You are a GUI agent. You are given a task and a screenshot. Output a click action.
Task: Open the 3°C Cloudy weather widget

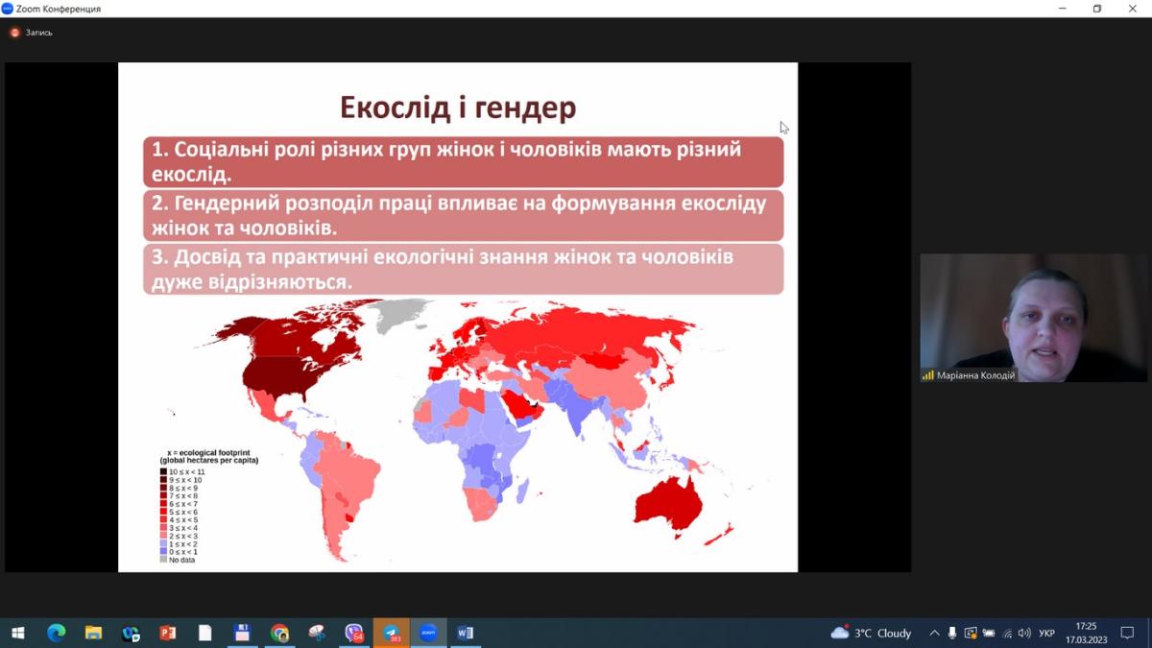pos(871,633)
